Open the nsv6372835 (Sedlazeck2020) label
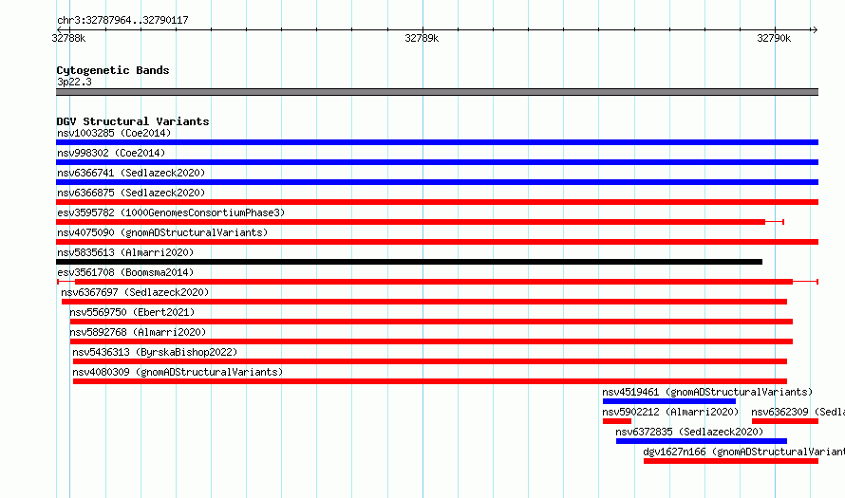 click(689, 432)
